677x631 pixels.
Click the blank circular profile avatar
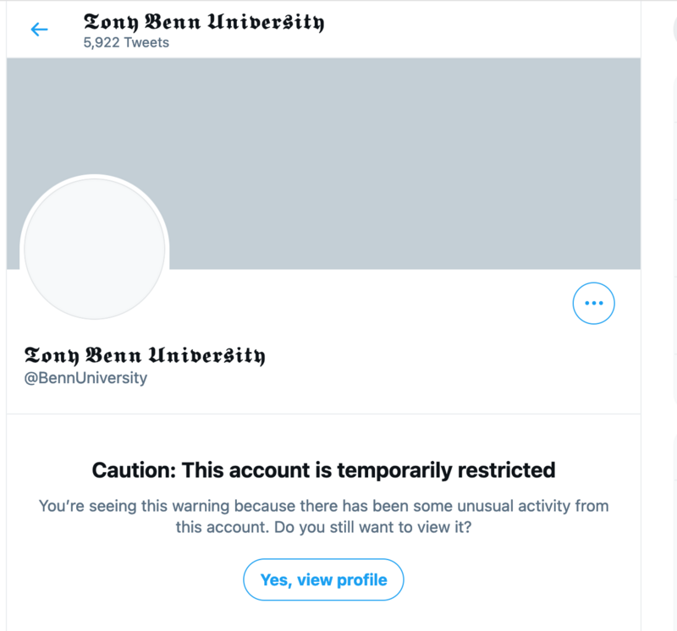coord(94,249)
